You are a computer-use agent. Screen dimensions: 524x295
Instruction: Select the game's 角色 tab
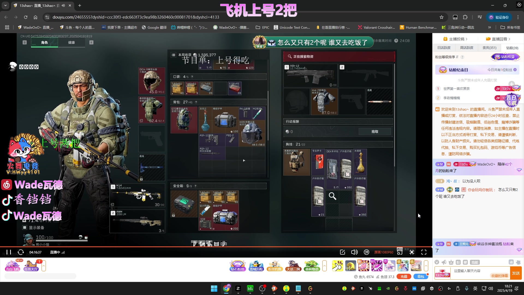pos(44,42)
